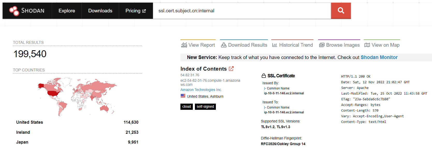Click the Content-Type: text/html line
The image size is (432, 150).
363,122
